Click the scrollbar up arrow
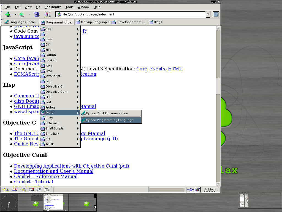This screenshot has height=212, width=282. coord(218,28)
